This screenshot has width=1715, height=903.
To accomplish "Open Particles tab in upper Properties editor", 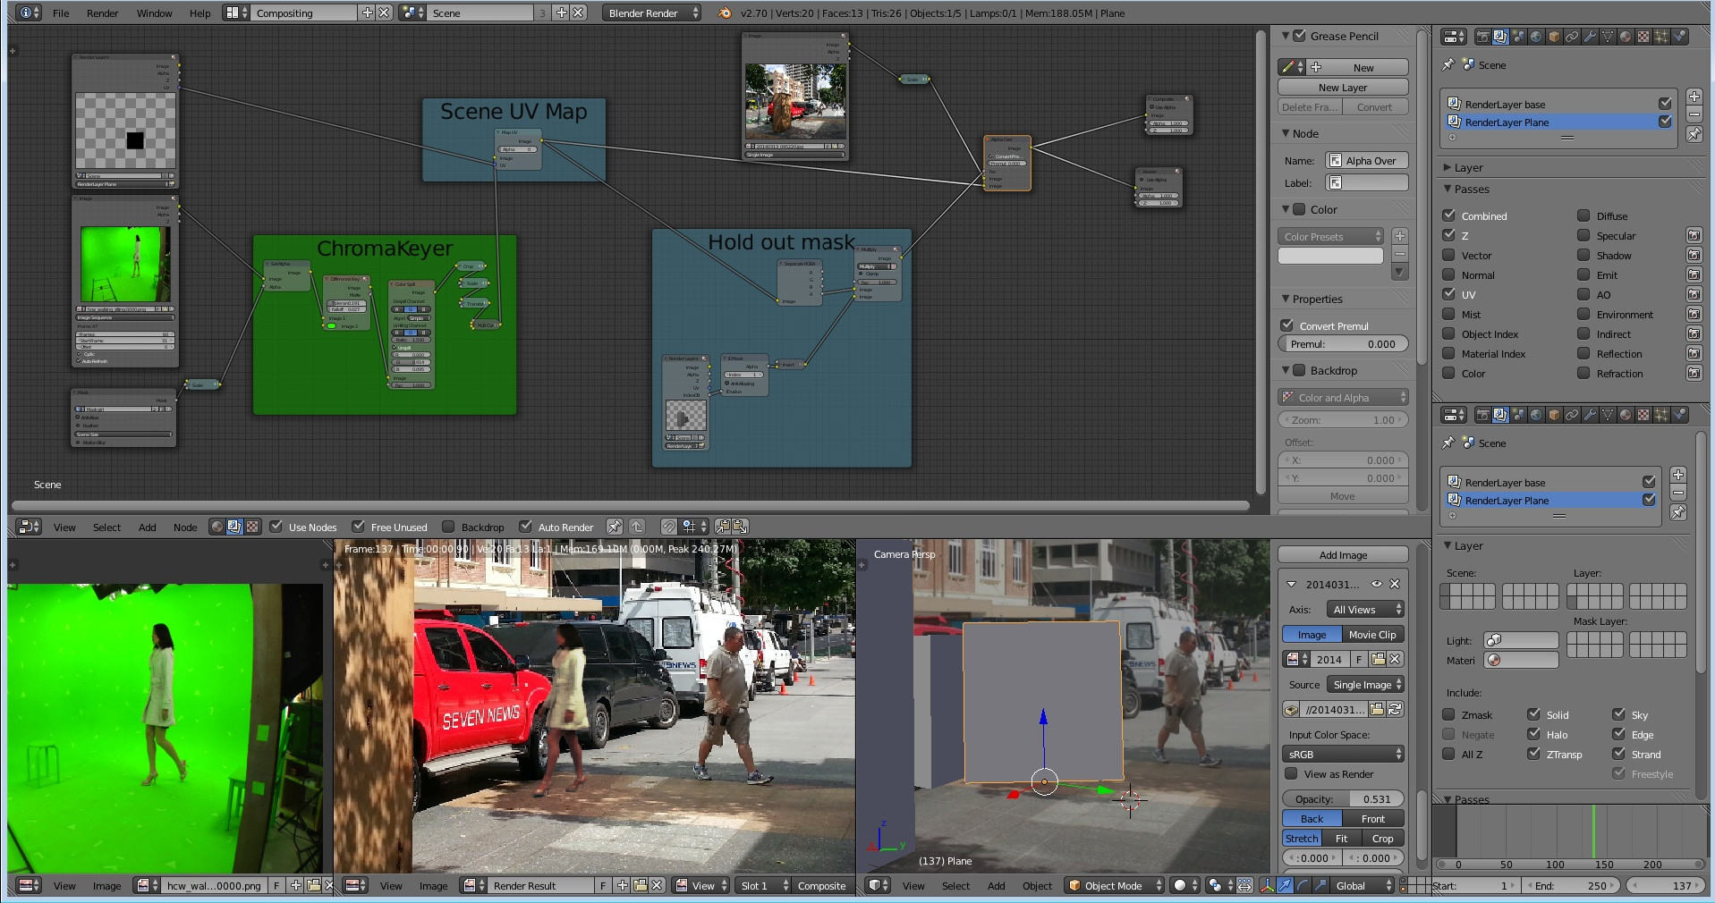I will tap(1661, 37).
